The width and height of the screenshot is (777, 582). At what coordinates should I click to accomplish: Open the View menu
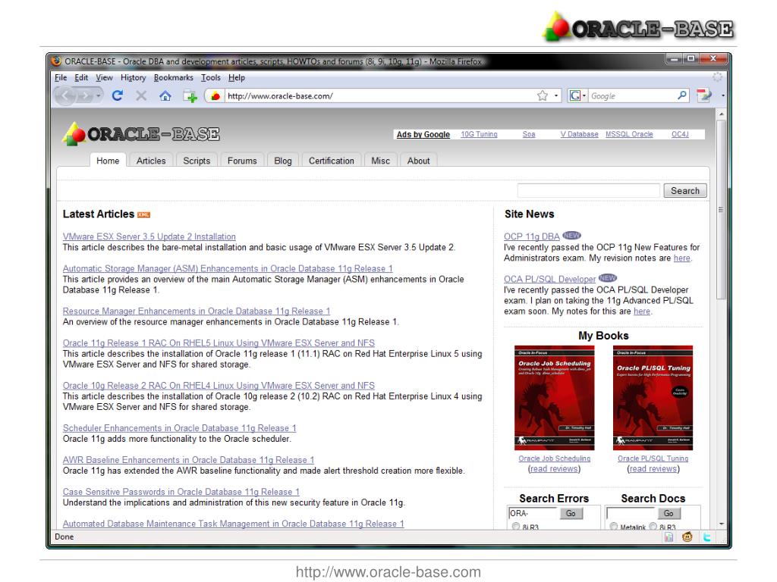[x=104, y=78]
